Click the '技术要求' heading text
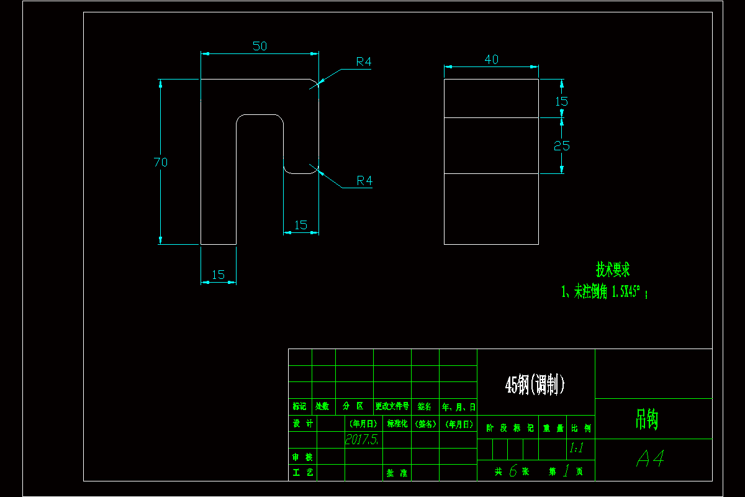The image size is (745, 497). (x=613, y=270)
